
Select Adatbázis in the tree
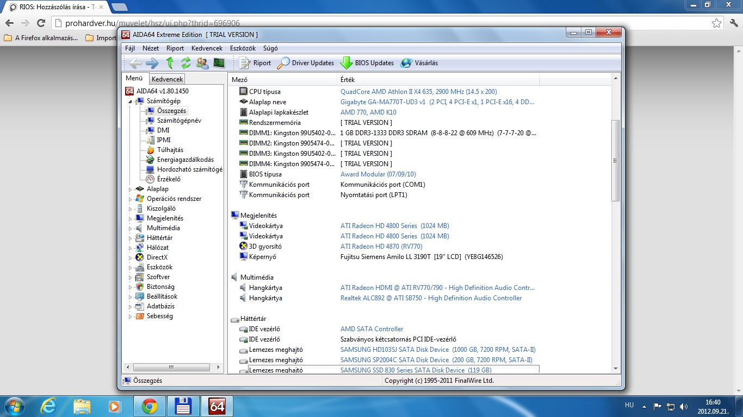160,306
